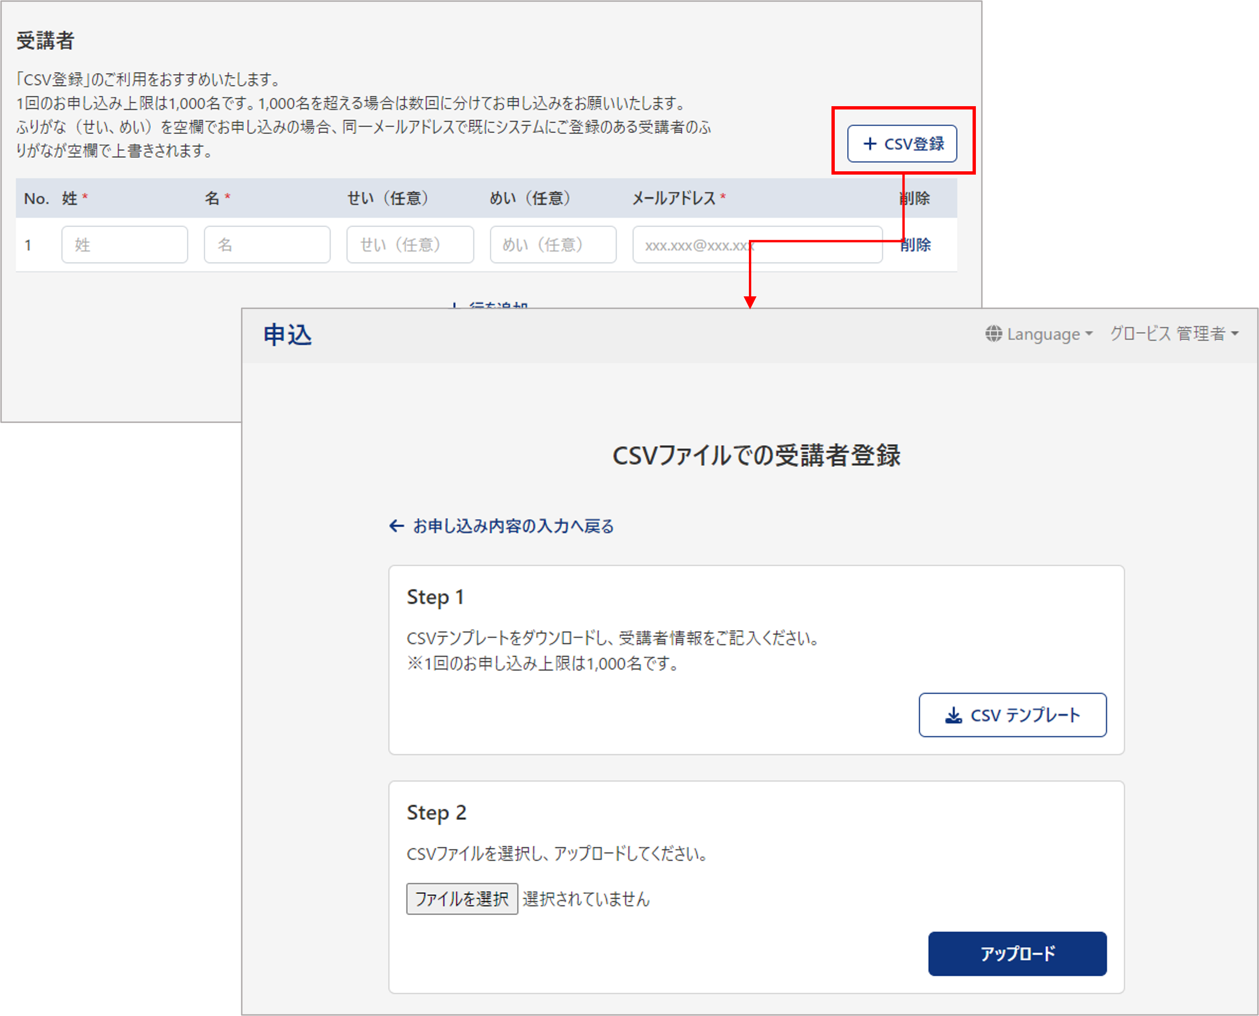Screen dimensions: 1259x1016
Task: Click the plus icon on CSV登録 button
Action: (x=870, y=144)
